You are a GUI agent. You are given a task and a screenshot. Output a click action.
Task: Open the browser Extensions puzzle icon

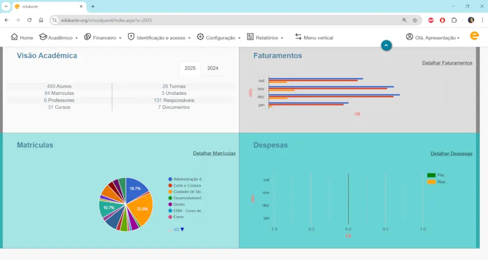pyautogui.click(x=454, y=20)
